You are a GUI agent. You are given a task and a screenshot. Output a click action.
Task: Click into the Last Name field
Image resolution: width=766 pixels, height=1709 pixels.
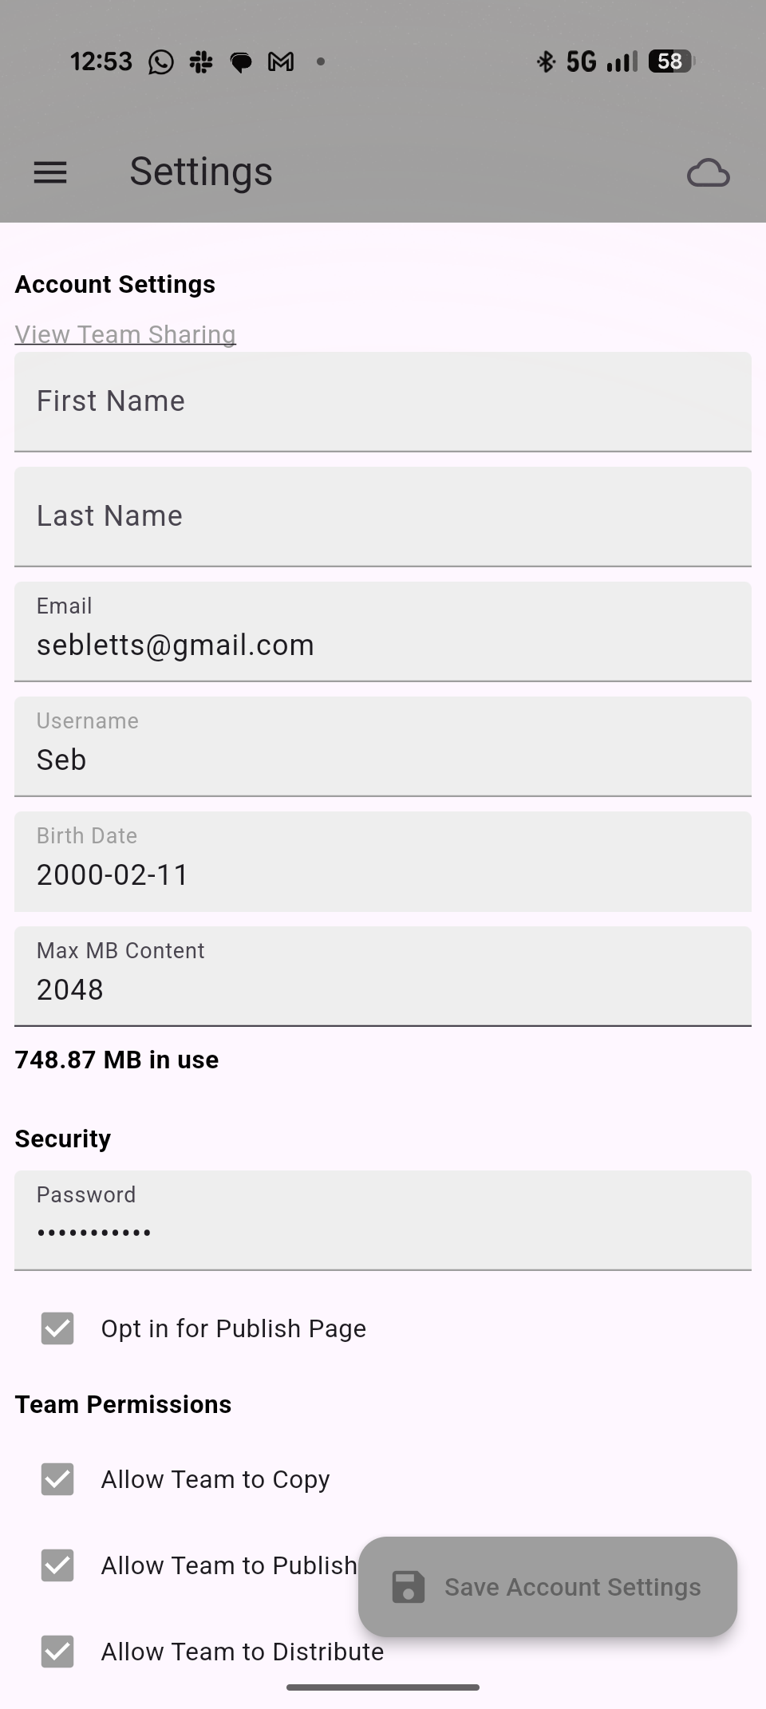383,516
